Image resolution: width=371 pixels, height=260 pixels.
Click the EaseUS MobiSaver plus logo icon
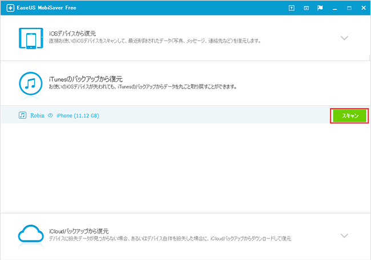pos(10,8)
